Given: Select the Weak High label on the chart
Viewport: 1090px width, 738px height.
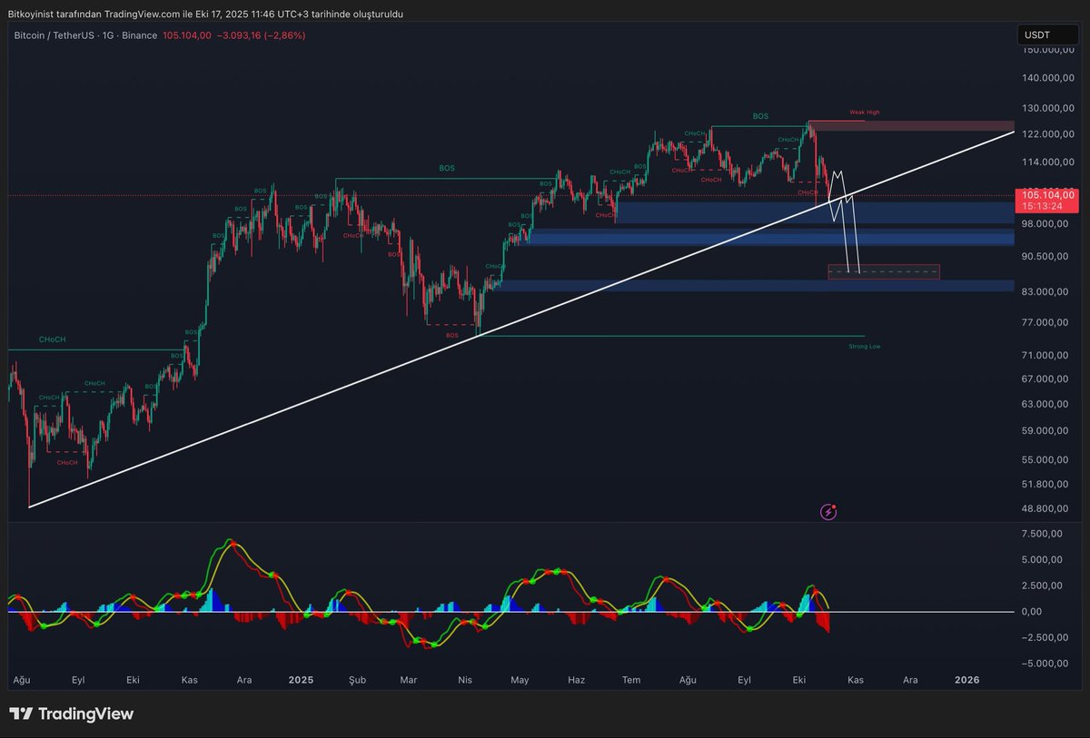Looking at the screenshot, I should pyautogui.click(x=863, y=112).
